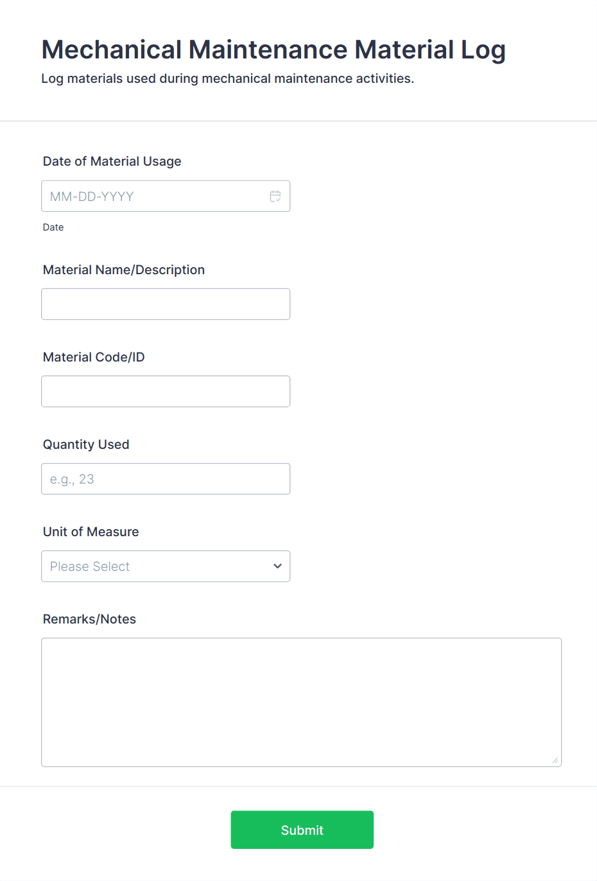Viewport: 597px width, 881px height.
Task: Open the Unit of Measure combo box
Action: click(x=166, y=566)
